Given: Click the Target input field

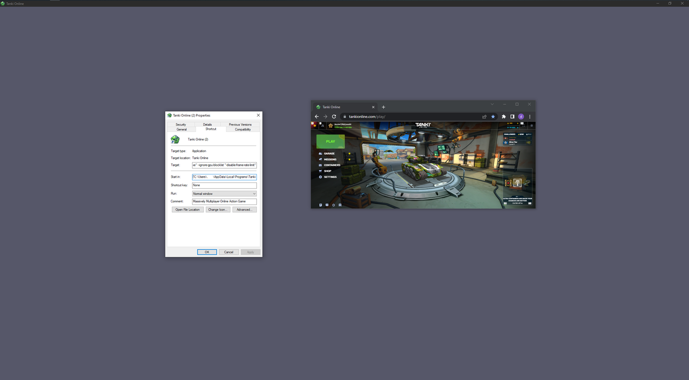Looking at the screenshot, I should [224, 165].
